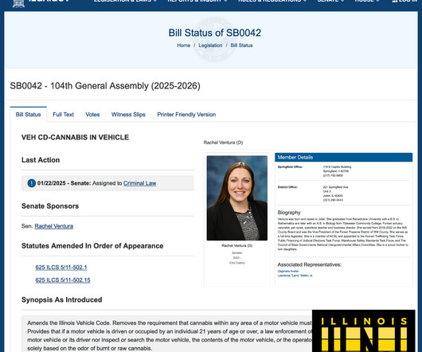The image size is (422, 352).
Task: Open the Votes tab
Action: [x=92, y=115]
